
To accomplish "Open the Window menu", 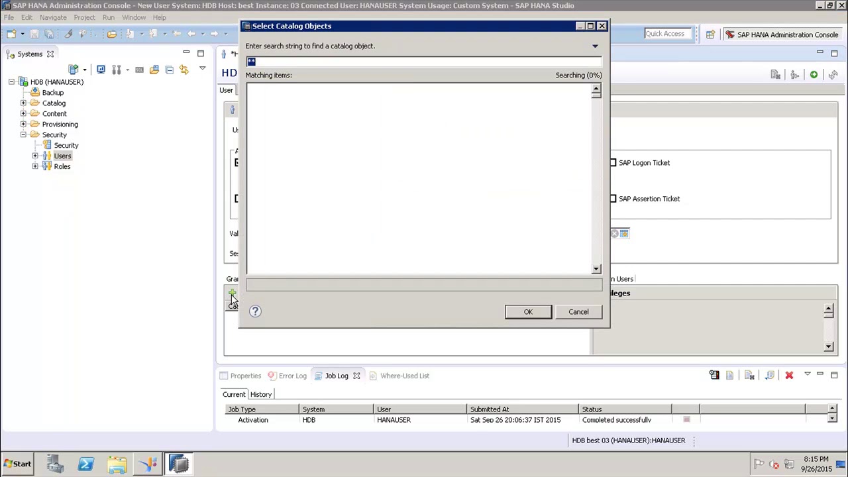I will click(134, 17).
